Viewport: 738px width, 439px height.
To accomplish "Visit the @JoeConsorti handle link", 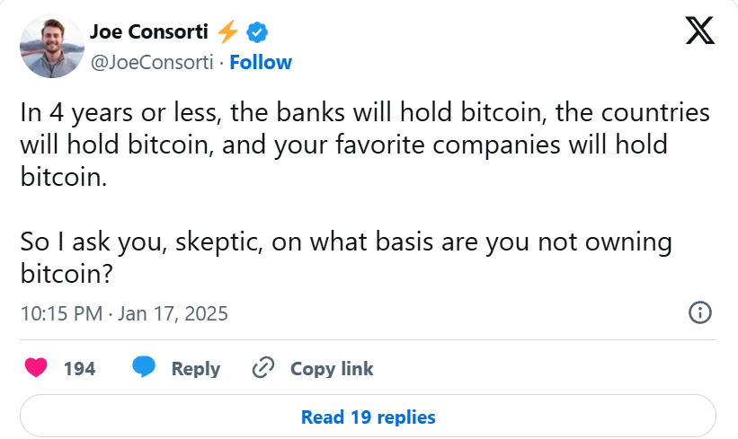I will 152,63.
